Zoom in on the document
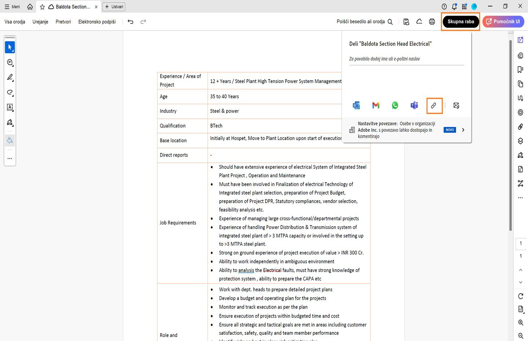The height and width of the screenshot is (341, 528). pyautogui.click(x=521, y=323)
